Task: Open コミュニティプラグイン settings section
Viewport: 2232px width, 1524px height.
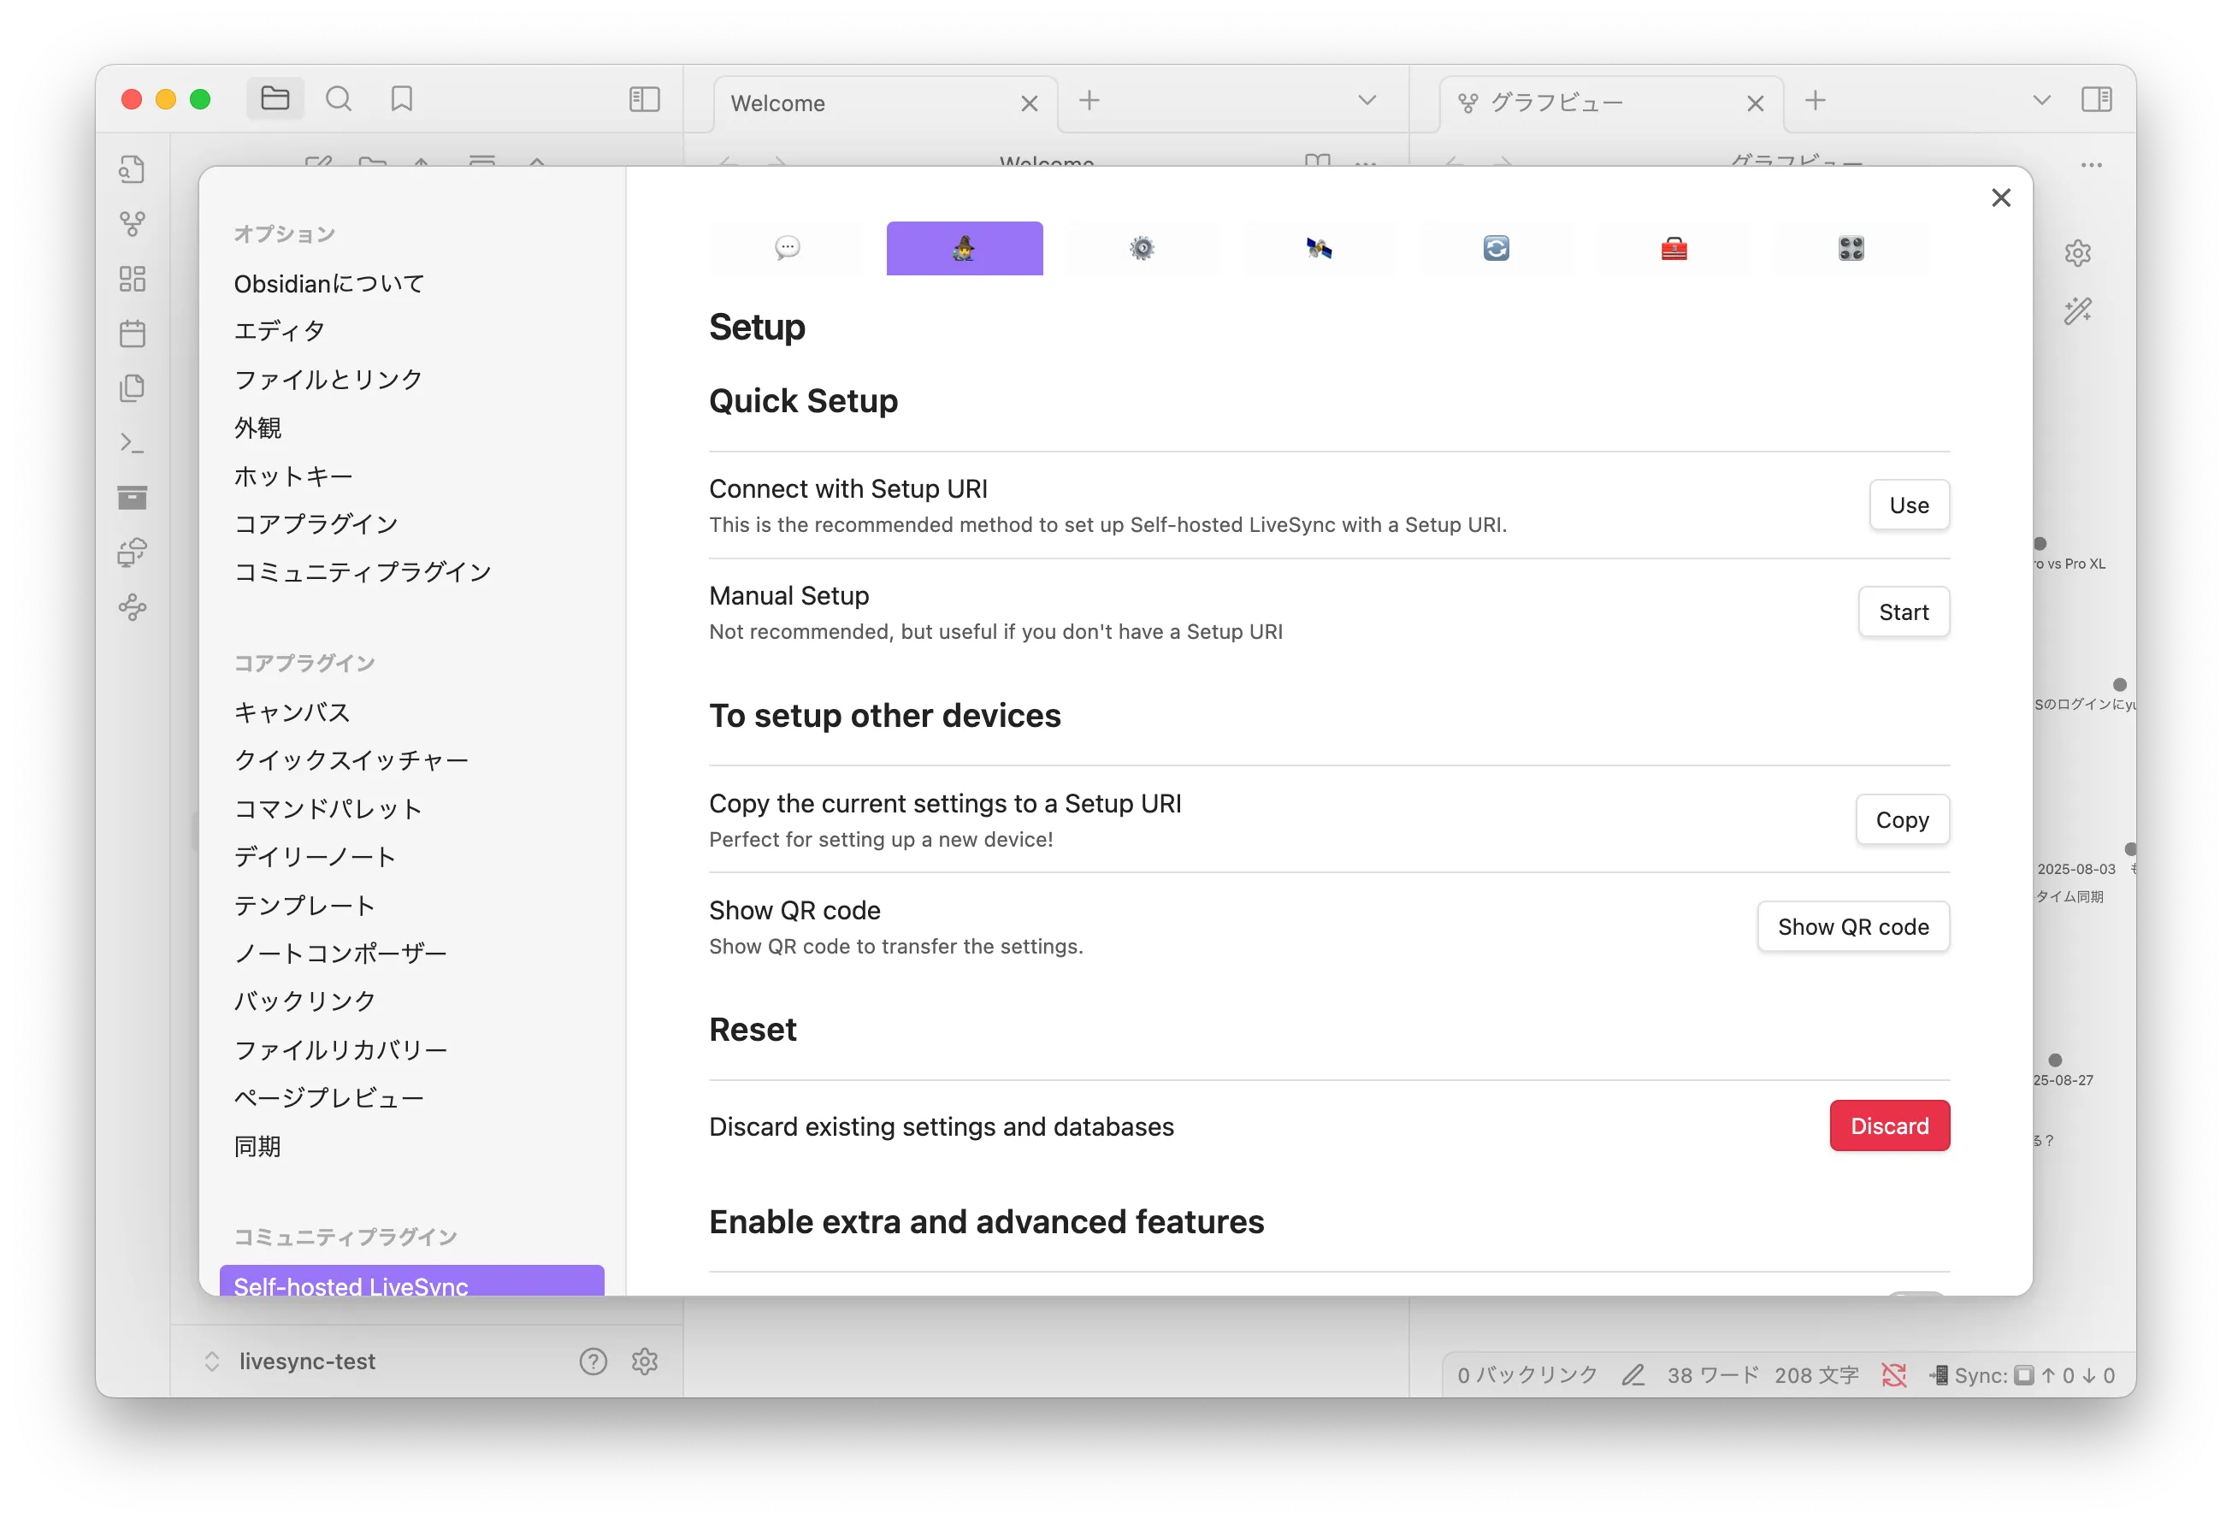Action: (362, 571)
